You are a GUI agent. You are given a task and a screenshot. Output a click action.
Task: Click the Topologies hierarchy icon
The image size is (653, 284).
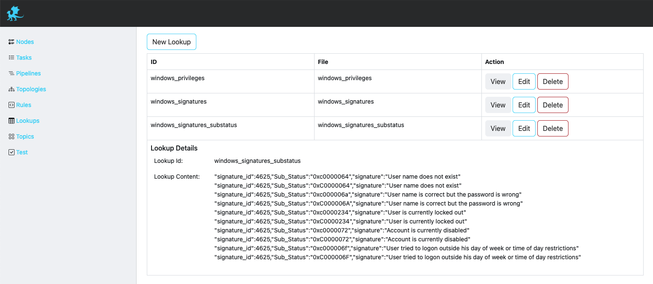click(12, 89)
